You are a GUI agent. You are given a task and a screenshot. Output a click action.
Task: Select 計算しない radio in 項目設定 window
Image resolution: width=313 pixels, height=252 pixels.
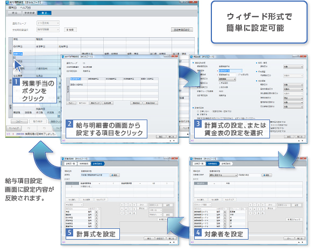tap(198, 111)
